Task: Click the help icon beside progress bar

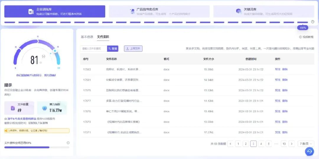Action: click(313, 22)
